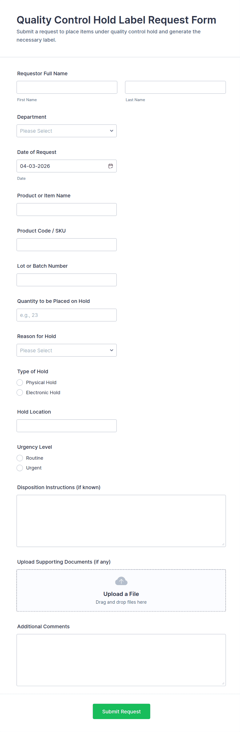Select the Electronic Hold radio option
The image size is (240, 732).
tap(20, 392)
